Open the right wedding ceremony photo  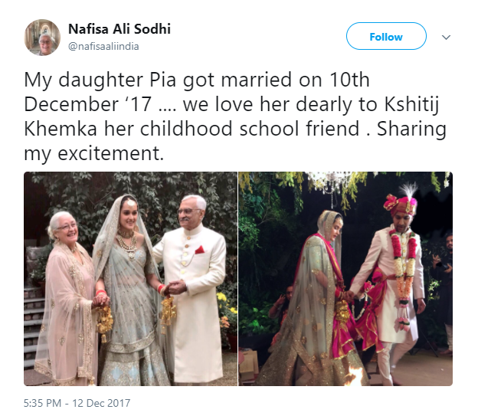tap(345, 278)
